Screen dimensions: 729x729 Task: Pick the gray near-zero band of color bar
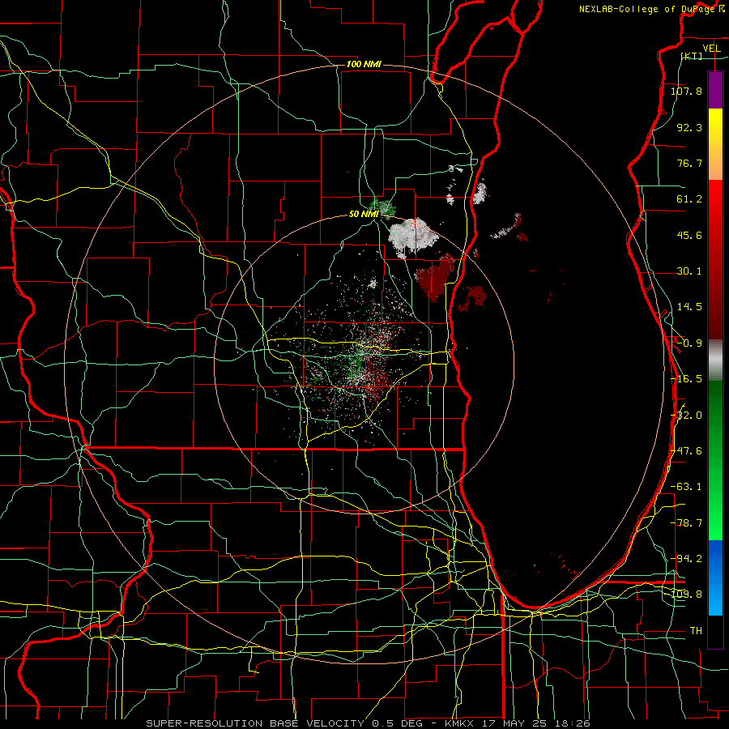pos(715,360)
